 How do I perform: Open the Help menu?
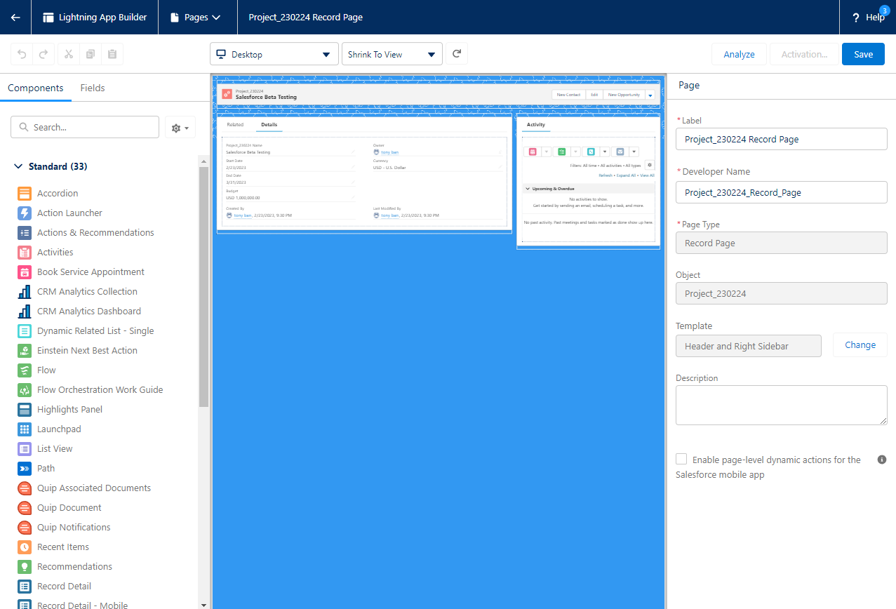pyautogui.click(x=869, y=17)
